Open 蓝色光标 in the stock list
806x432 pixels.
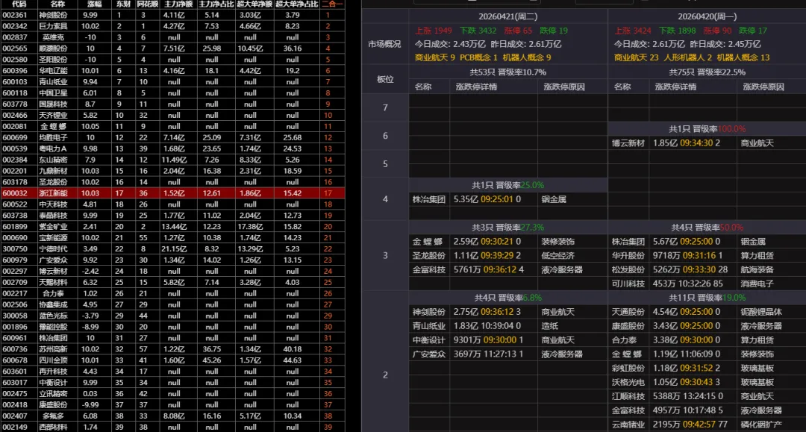coord(54,316)
